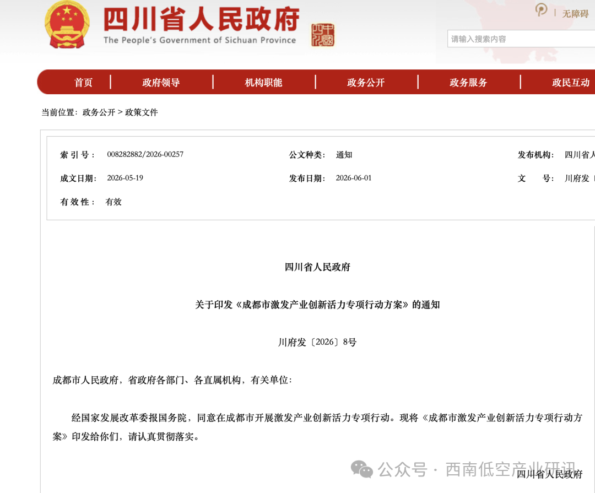595x493 pixels.
Task: Click the document number 川府发〔2026〕8号
Action: tap(318, 342)
